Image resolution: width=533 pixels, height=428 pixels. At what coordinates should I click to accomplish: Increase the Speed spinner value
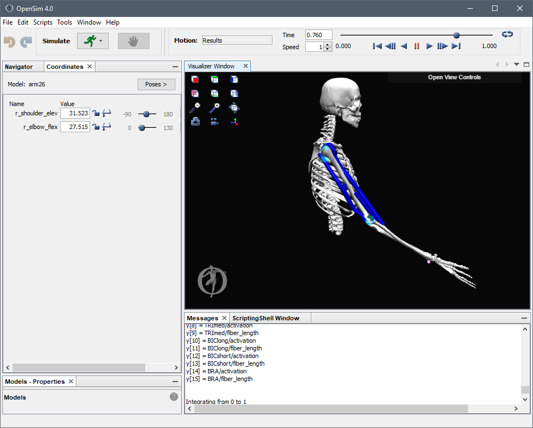tap(328, 45)
